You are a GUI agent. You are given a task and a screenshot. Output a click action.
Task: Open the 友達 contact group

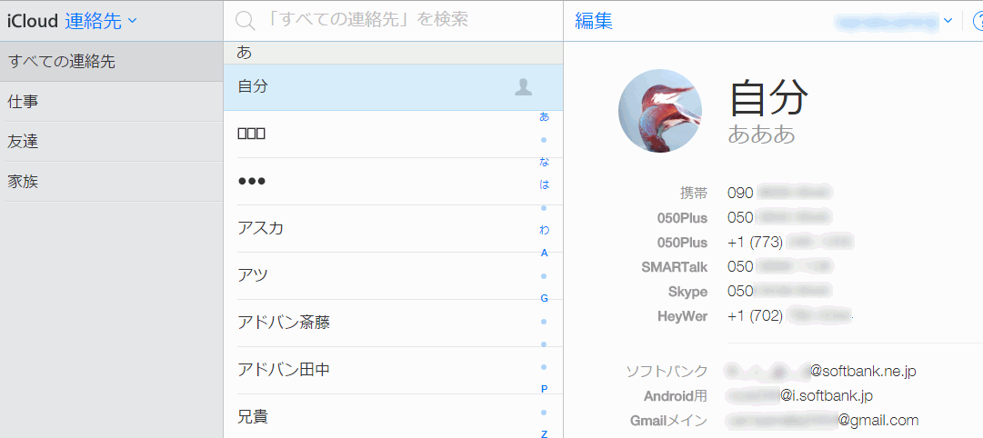tap(23, 142)
